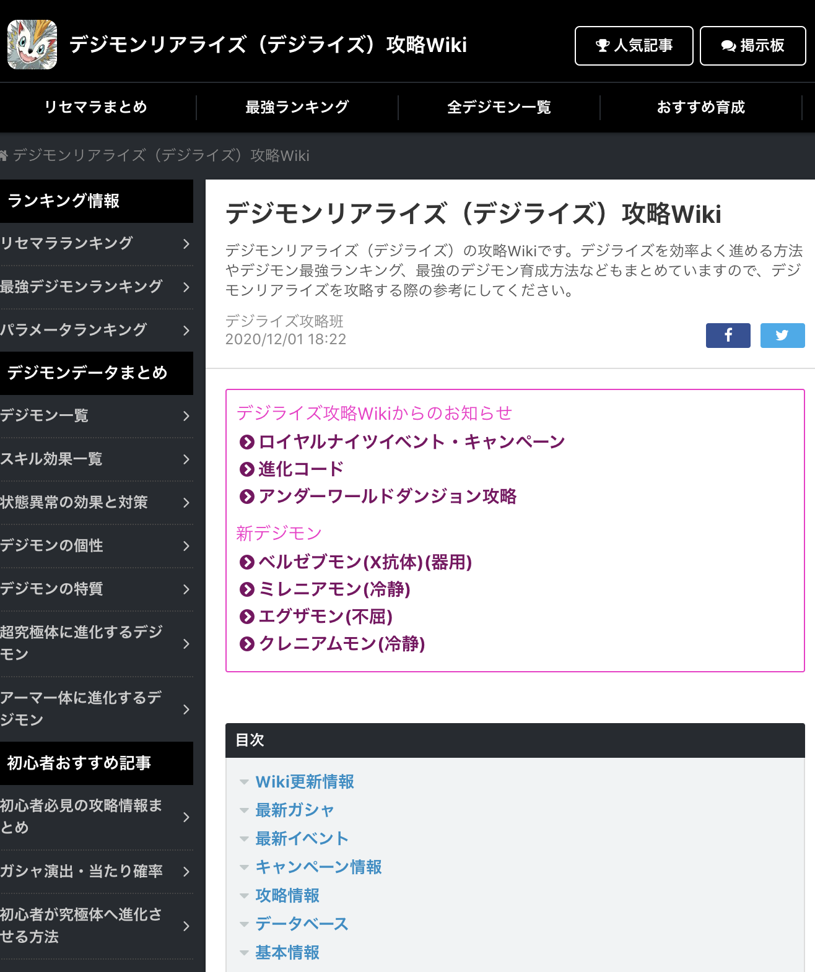This screenshot has width=815, height=972.
Task: Open 初心者が究極体へ進化させる方法 sidebar entry
Action: click(97, 926)
